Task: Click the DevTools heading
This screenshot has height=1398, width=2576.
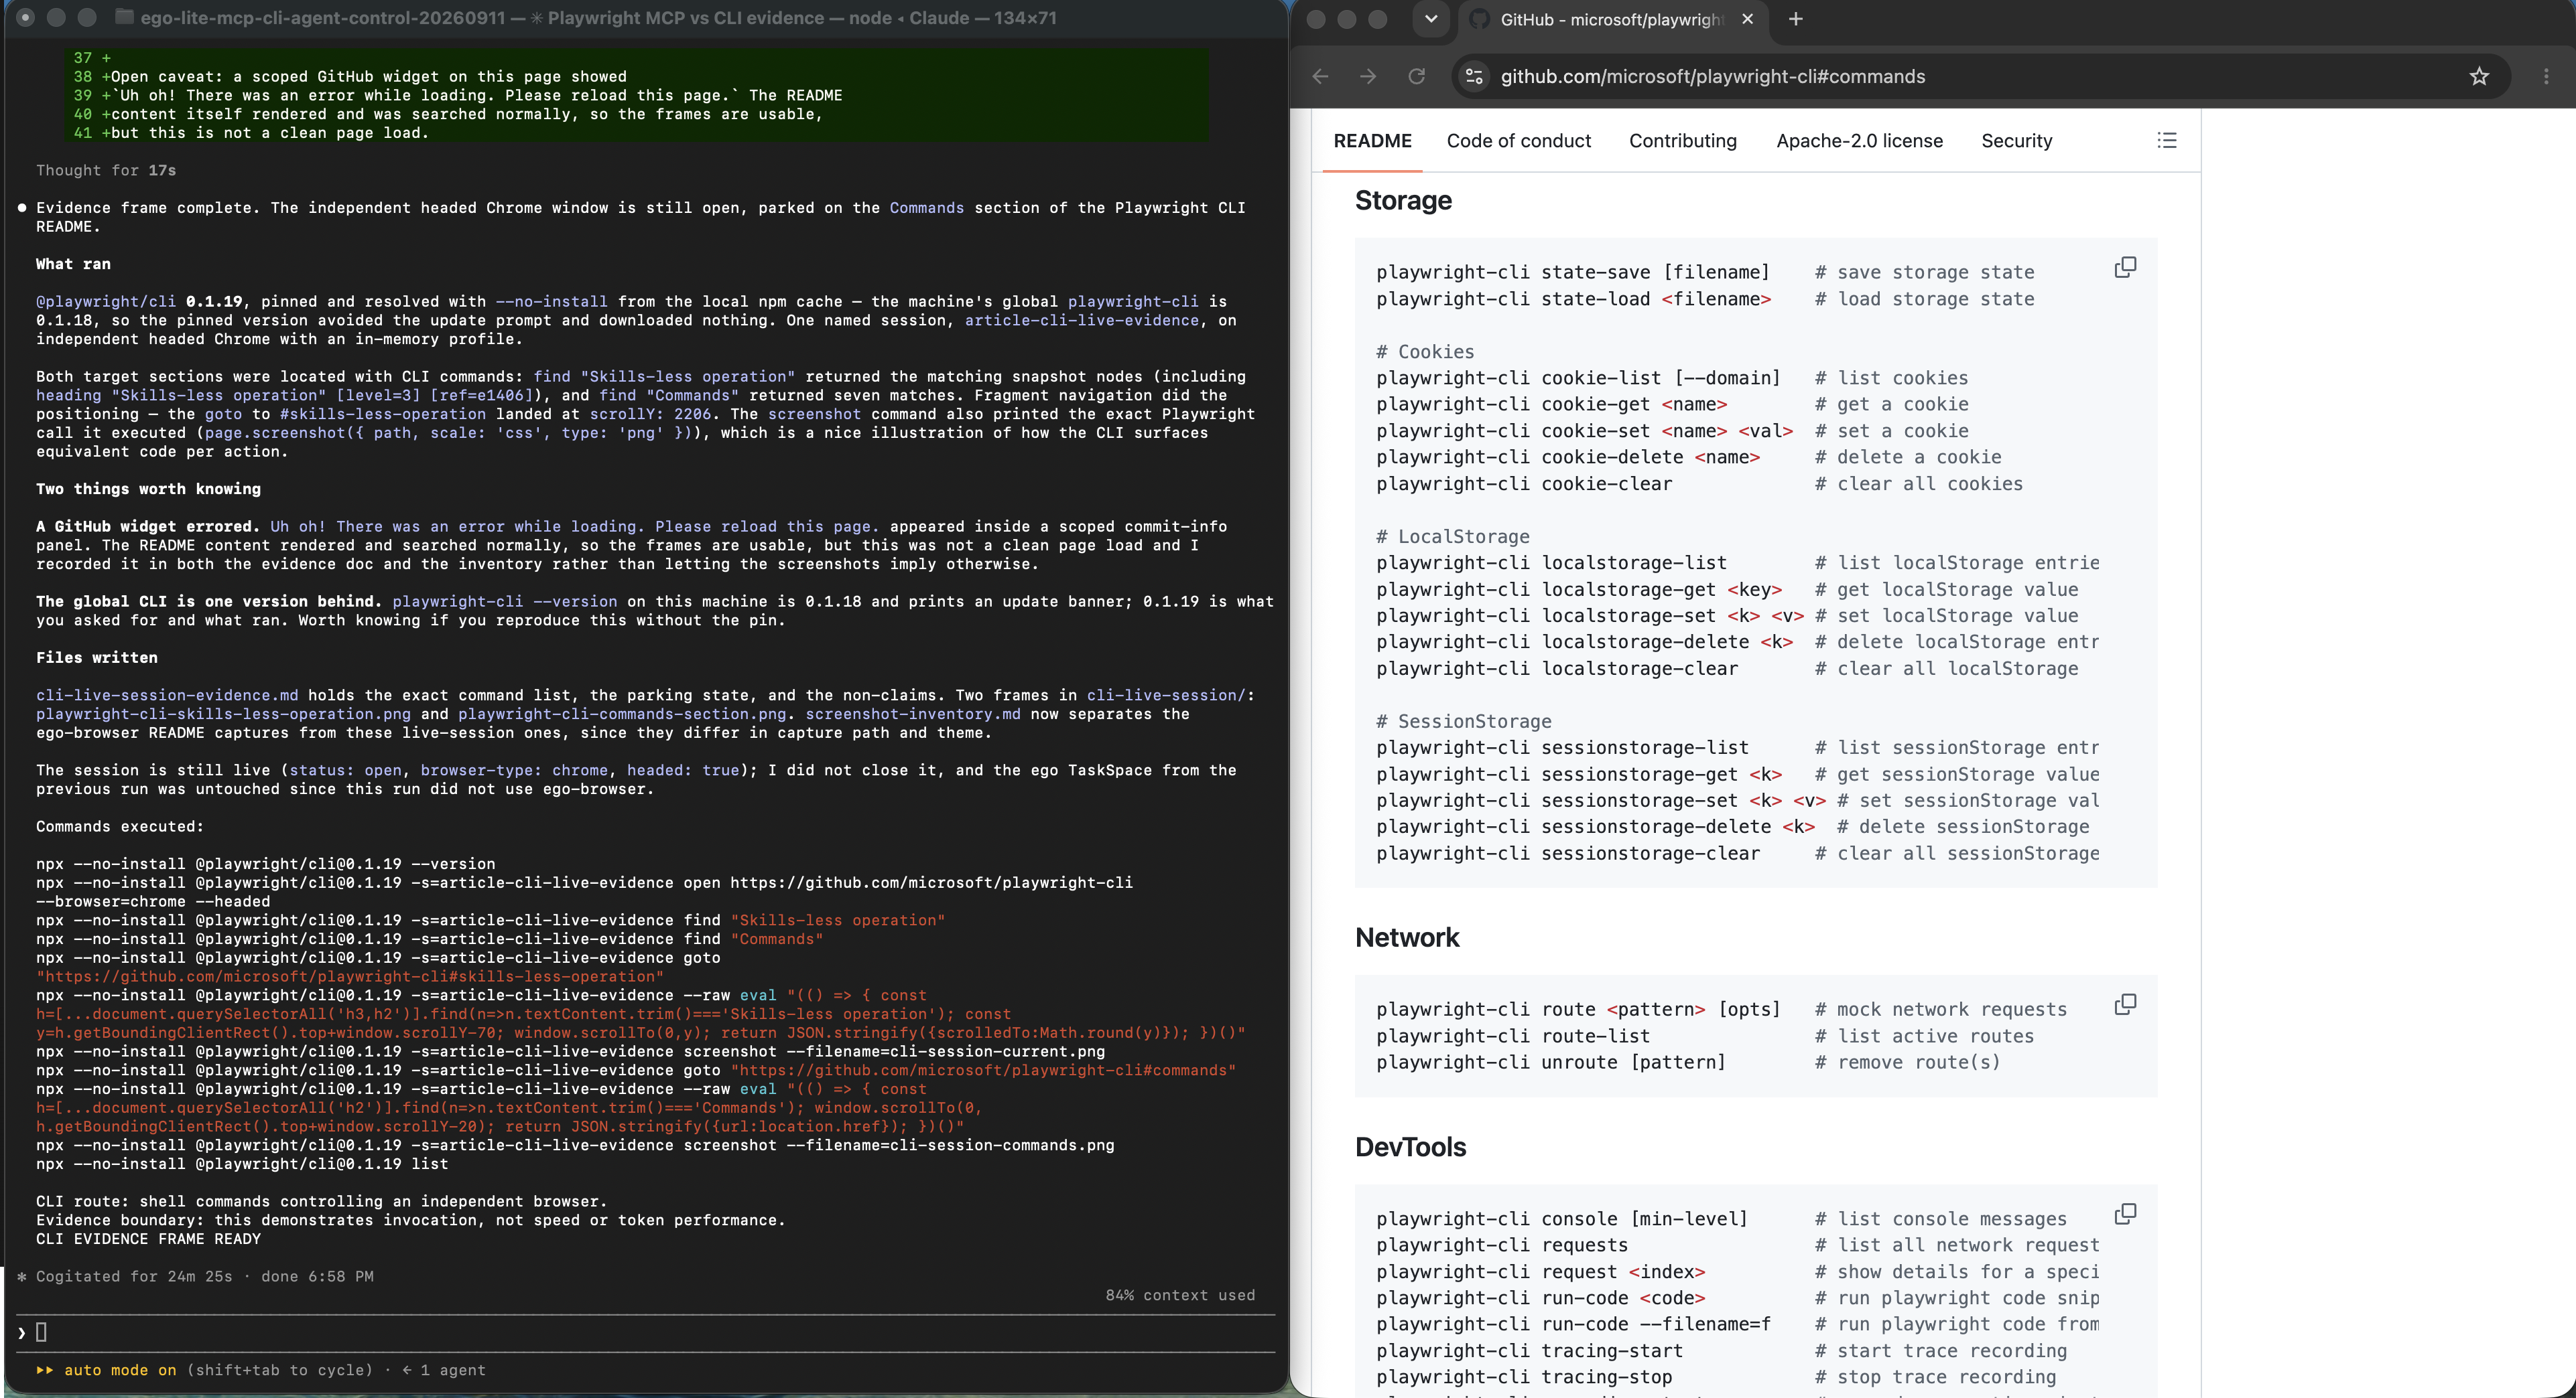Action: point(1410,1147)
